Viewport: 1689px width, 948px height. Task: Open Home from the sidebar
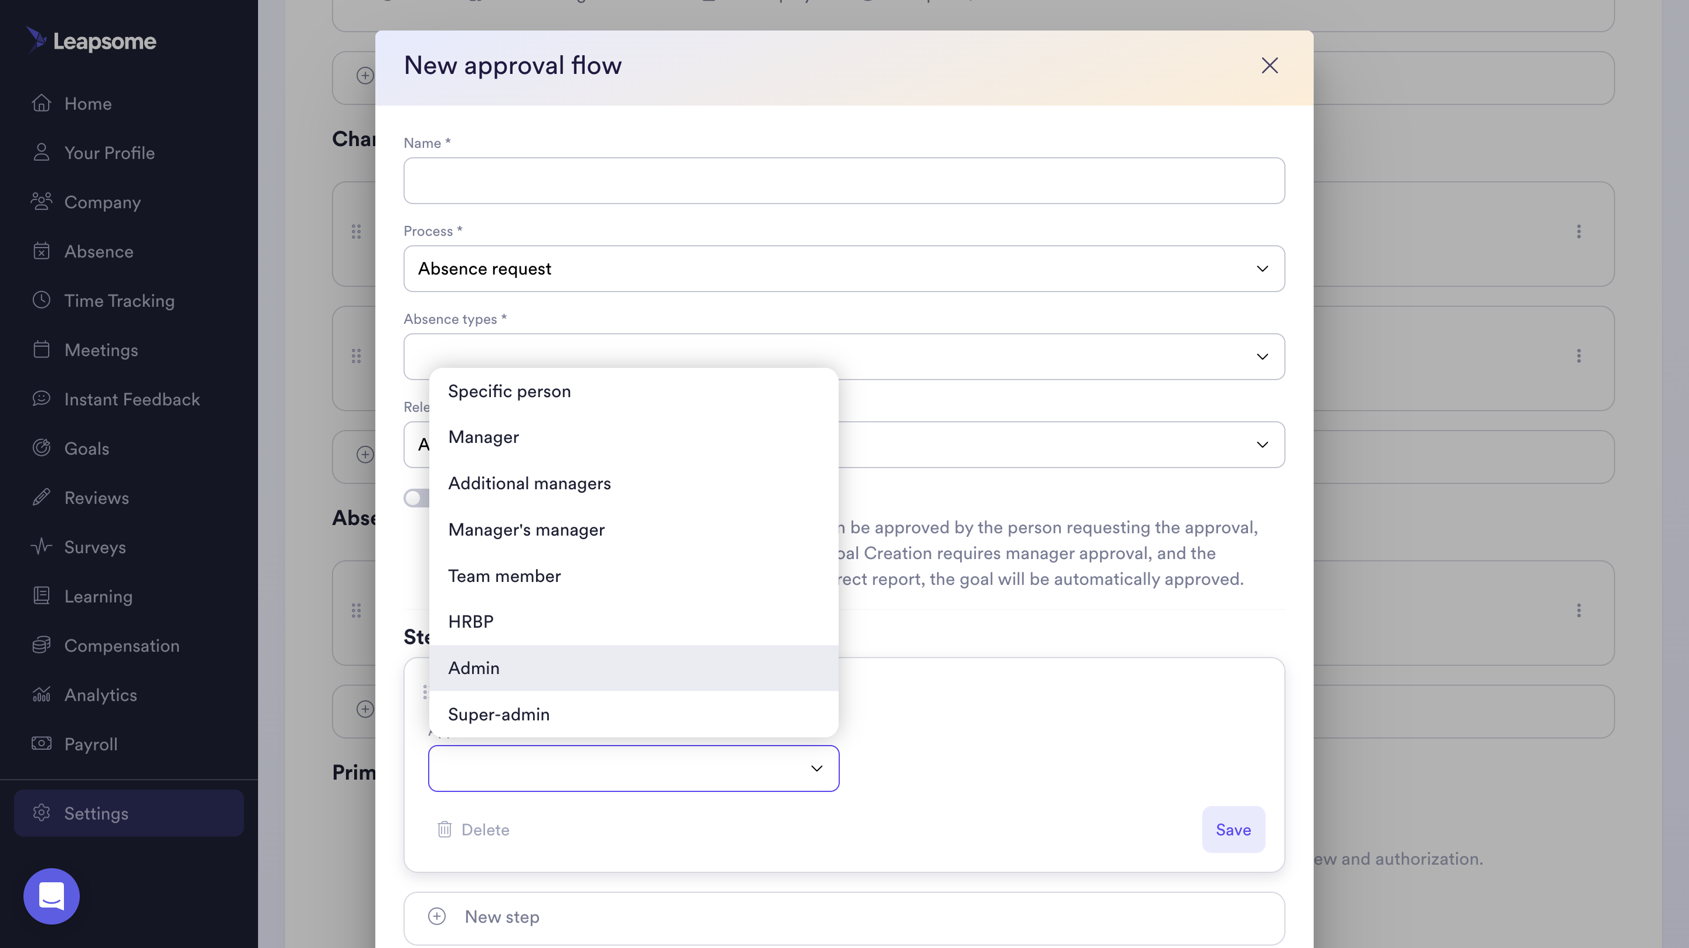pyautogui.click(x=88, y=104)
